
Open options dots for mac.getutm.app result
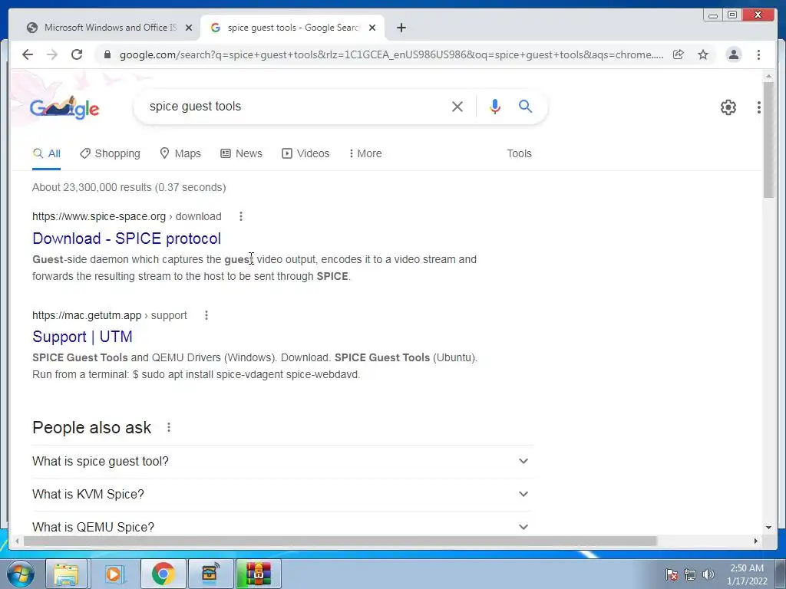point(206,315)
